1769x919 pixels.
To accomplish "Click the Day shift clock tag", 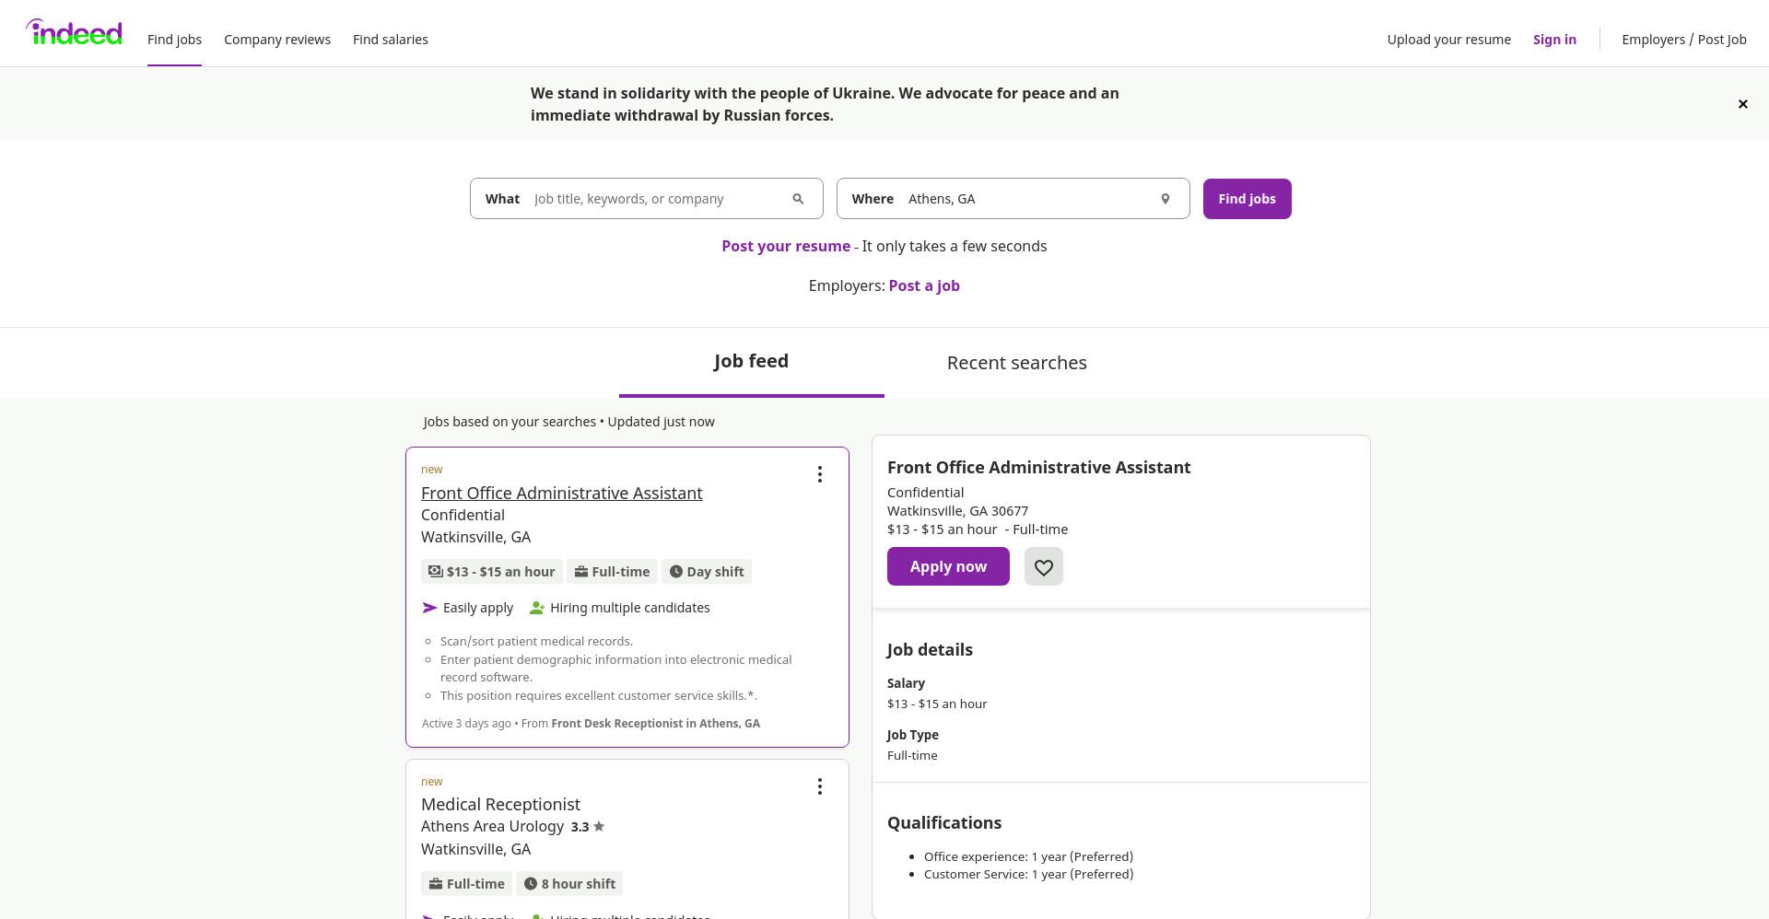I will point(707,572).
